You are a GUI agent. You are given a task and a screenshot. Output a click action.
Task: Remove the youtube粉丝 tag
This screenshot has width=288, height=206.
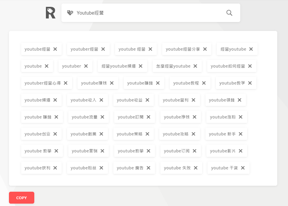[x=101, y=168]
